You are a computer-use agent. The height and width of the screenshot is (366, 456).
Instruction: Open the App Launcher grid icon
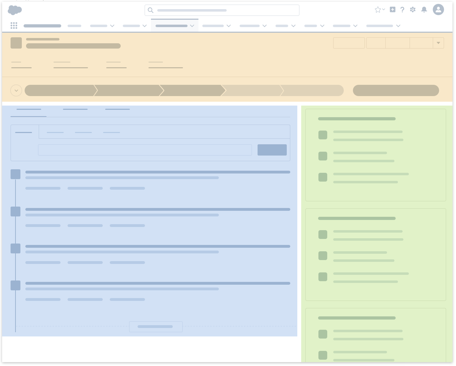14,26
